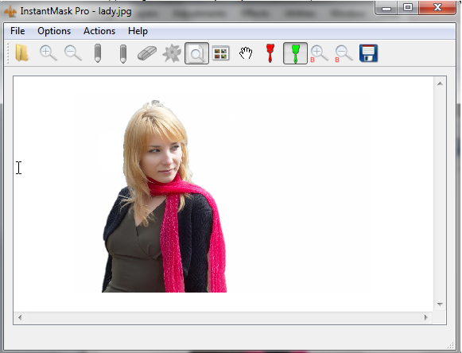This screenshot has width=462, height=353.
Task: Open the Help menu
Action: point(138,31)
